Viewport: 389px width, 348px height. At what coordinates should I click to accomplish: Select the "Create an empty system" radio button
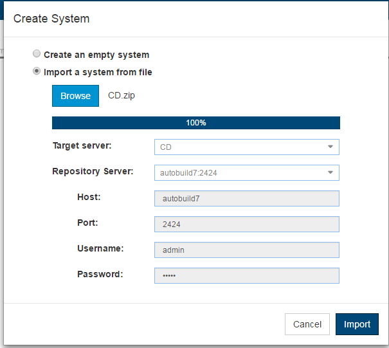coord(37,53)
